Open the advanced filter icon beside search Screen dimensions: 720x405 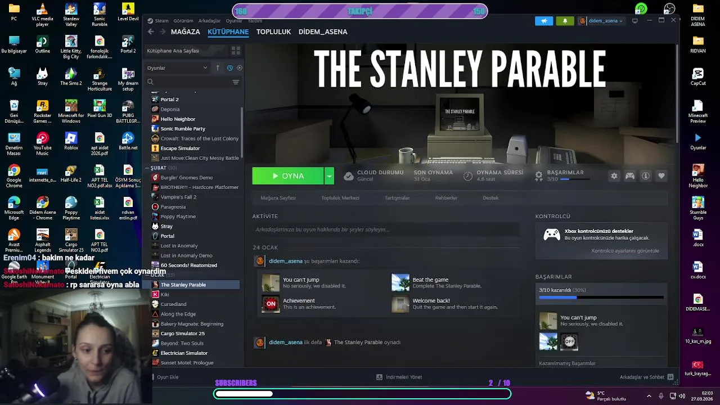(236, 82)
